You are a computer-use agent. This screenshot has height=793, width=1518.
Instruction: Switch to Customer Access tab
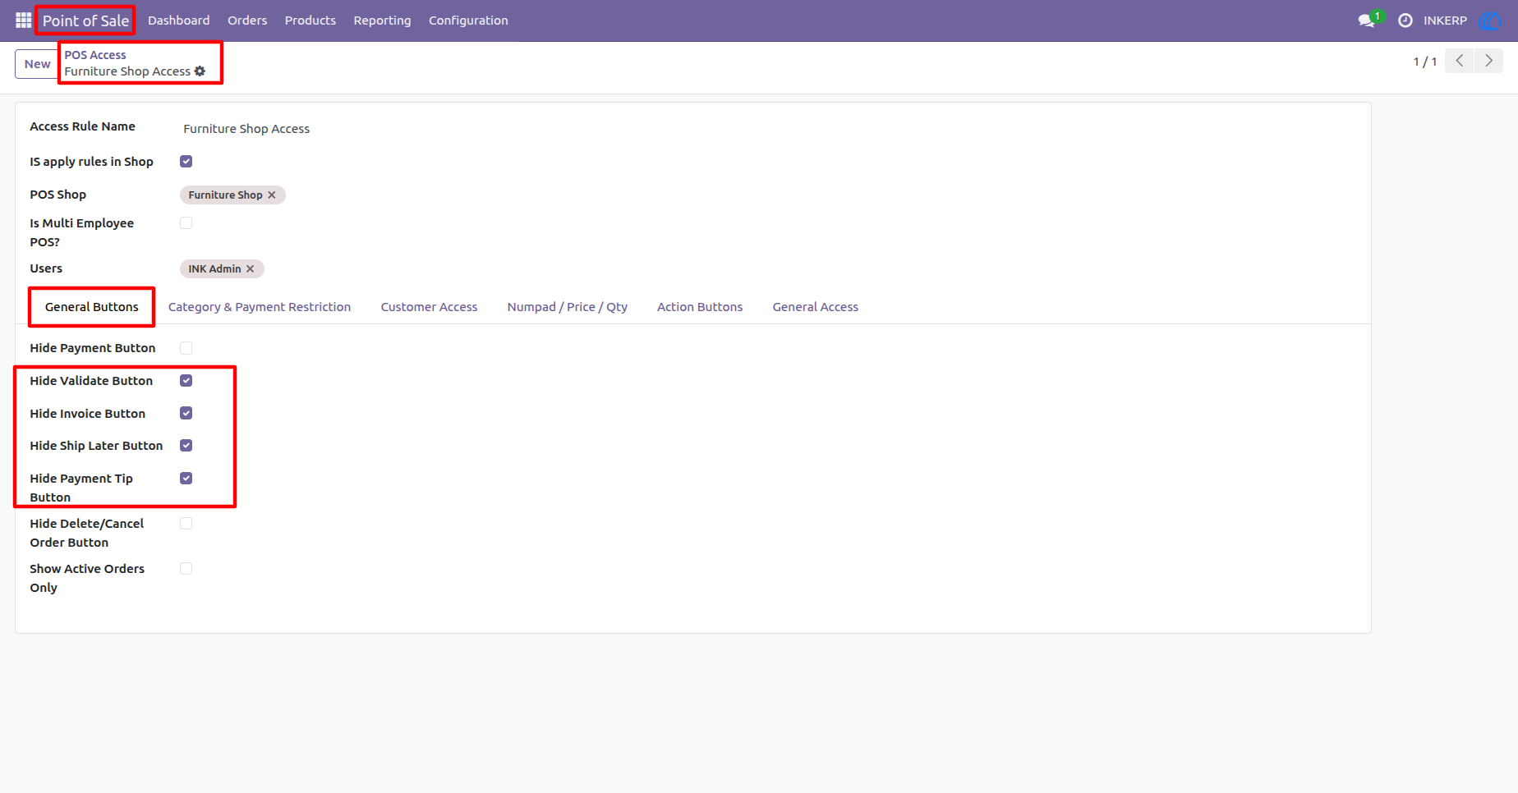(x=429, y=307)
